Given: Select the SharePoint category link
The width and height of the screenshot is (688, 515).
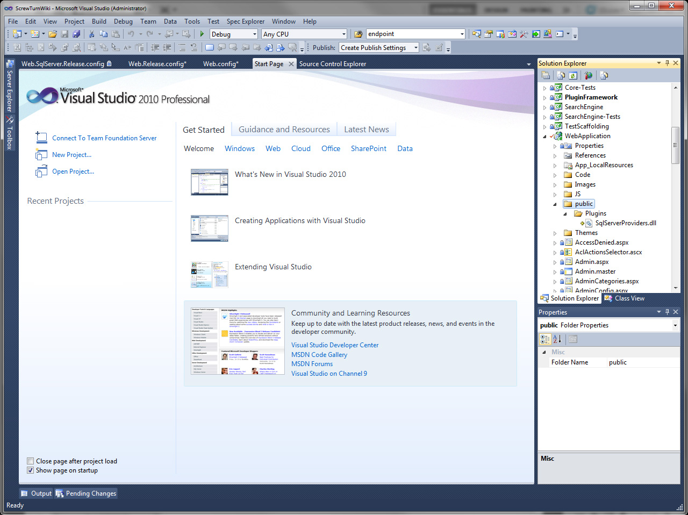Looking at the screenshot, I should point(369,148).
